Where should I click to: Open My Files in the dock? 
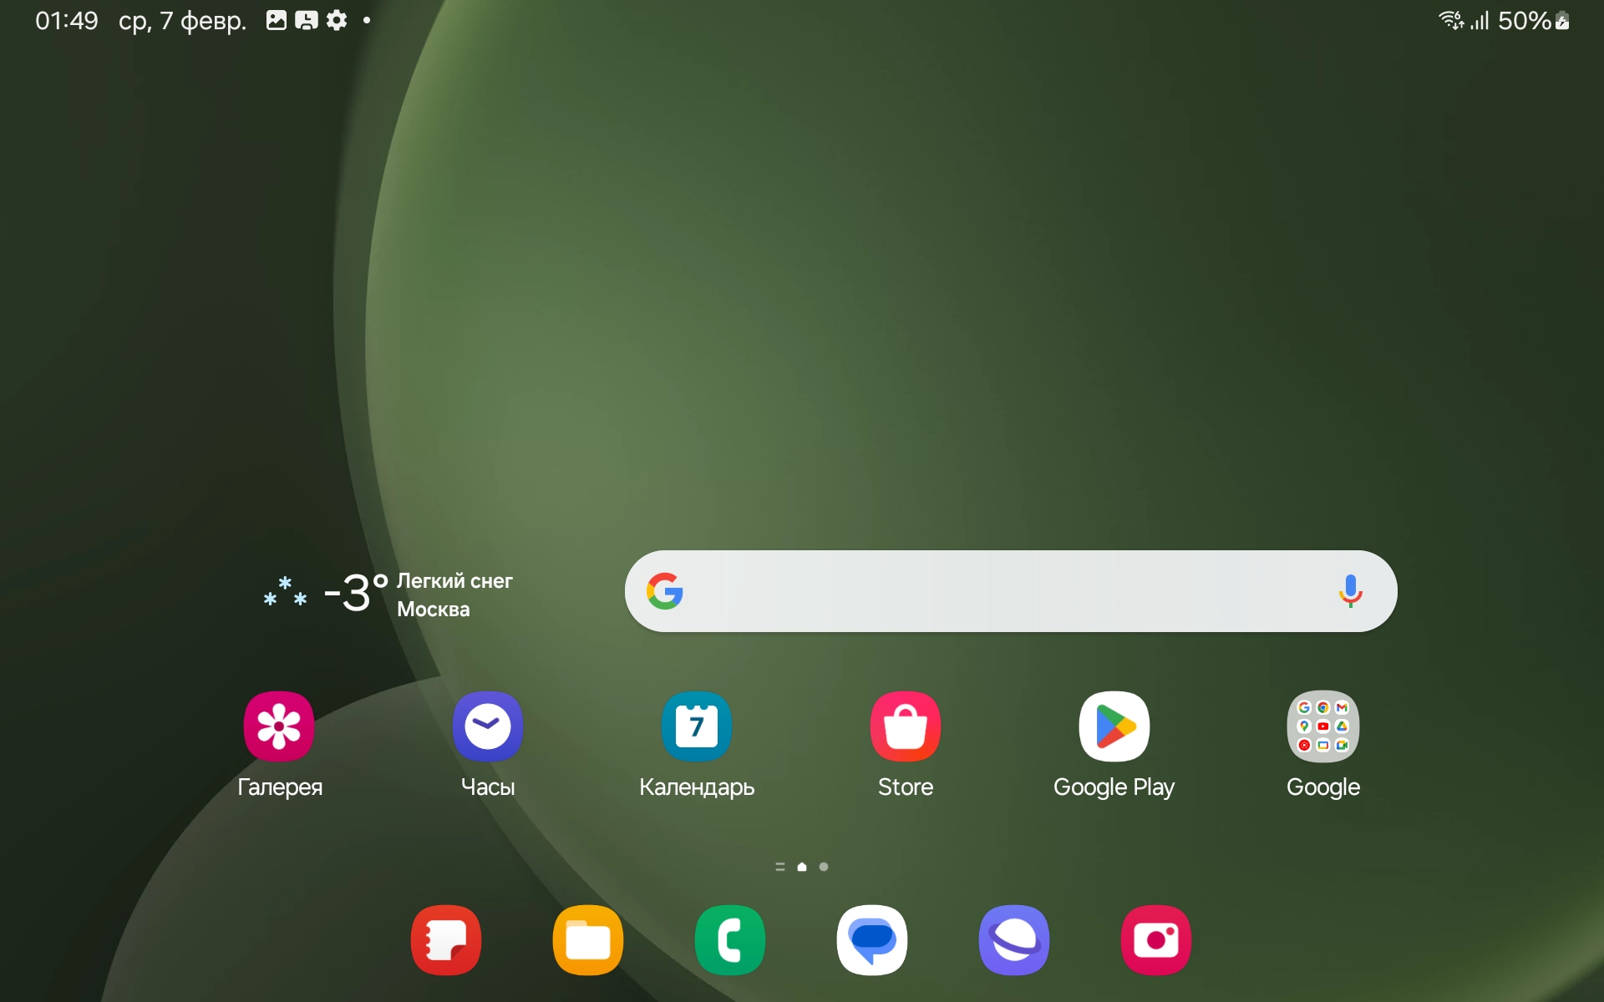tap(588, 940)
